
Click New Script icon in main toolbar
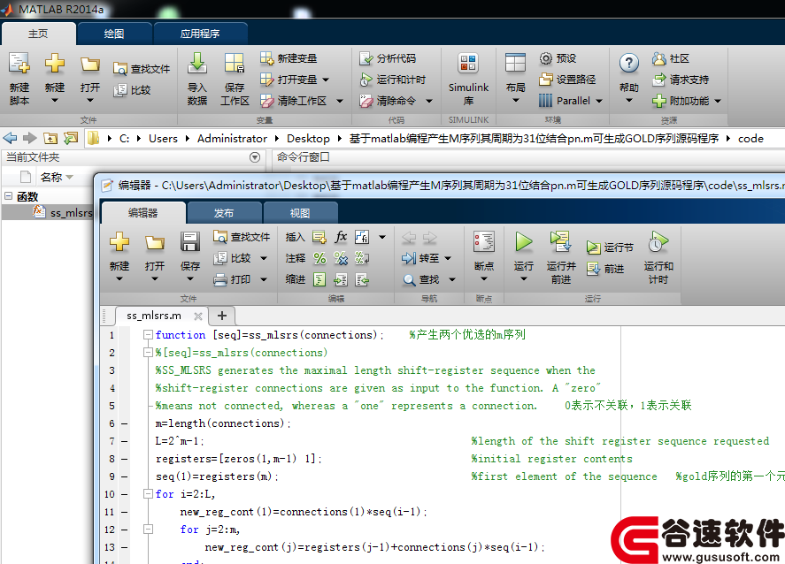19,64
